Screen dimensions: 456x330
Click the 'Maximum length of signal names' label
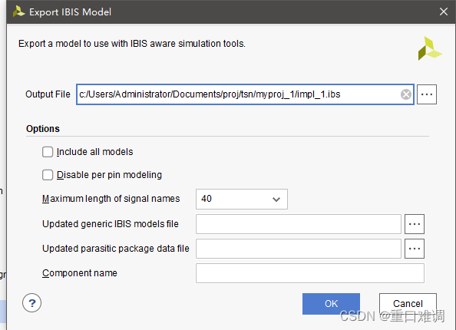(x=111, y=199)
